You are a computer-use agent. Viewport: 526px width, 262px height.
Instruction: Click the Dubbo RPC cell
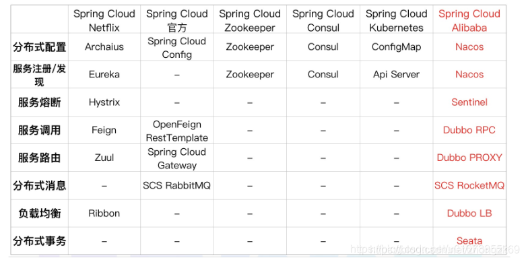(x=469, y=130)
